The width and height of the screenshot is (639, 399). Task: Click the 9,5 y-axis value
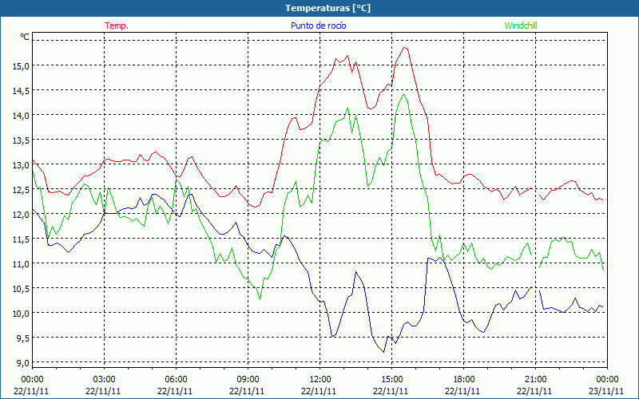tap(22, 338)
